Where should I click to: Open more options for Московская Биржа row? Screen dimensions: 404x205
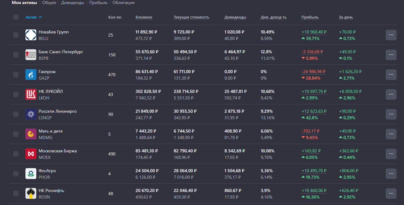pyautogui.click(x=391, y=154)
